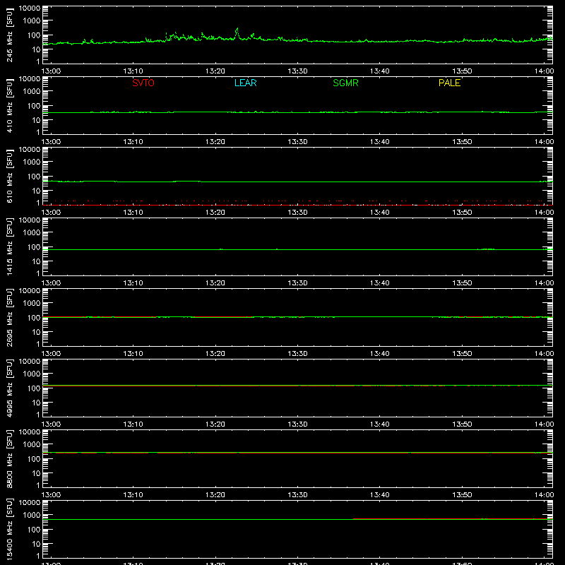The image size is (565, 565).
Task: Click the 610 MHz [SFU] axis title
Action: click(9, 176)
